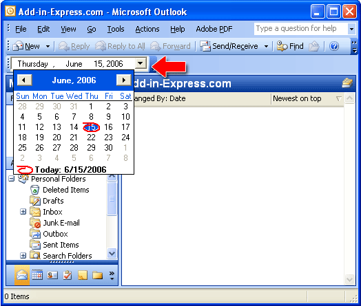This screenshot has width=361, height=306.
Task: Open the Actions menu
Action: pyautogui.click(x=147, y=29)
